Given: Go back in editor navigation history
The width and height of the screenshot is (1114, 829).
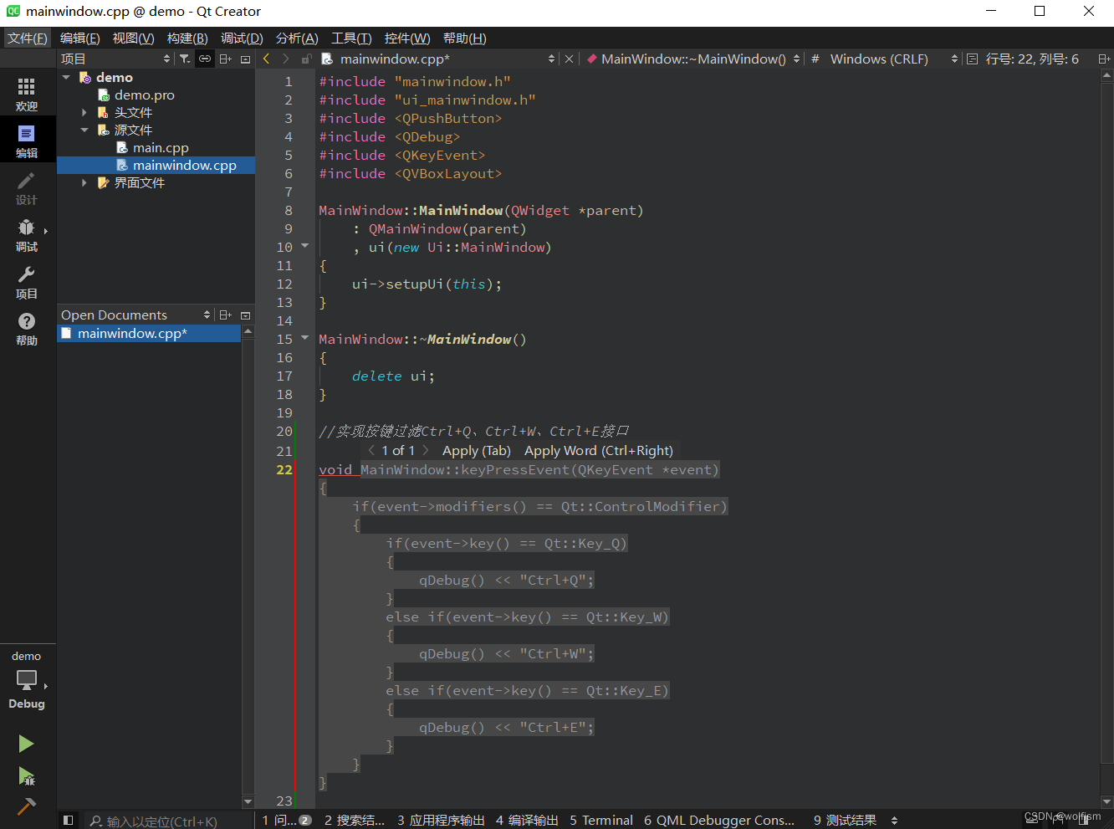Looking at the screenshot, I should coord(267,59).
